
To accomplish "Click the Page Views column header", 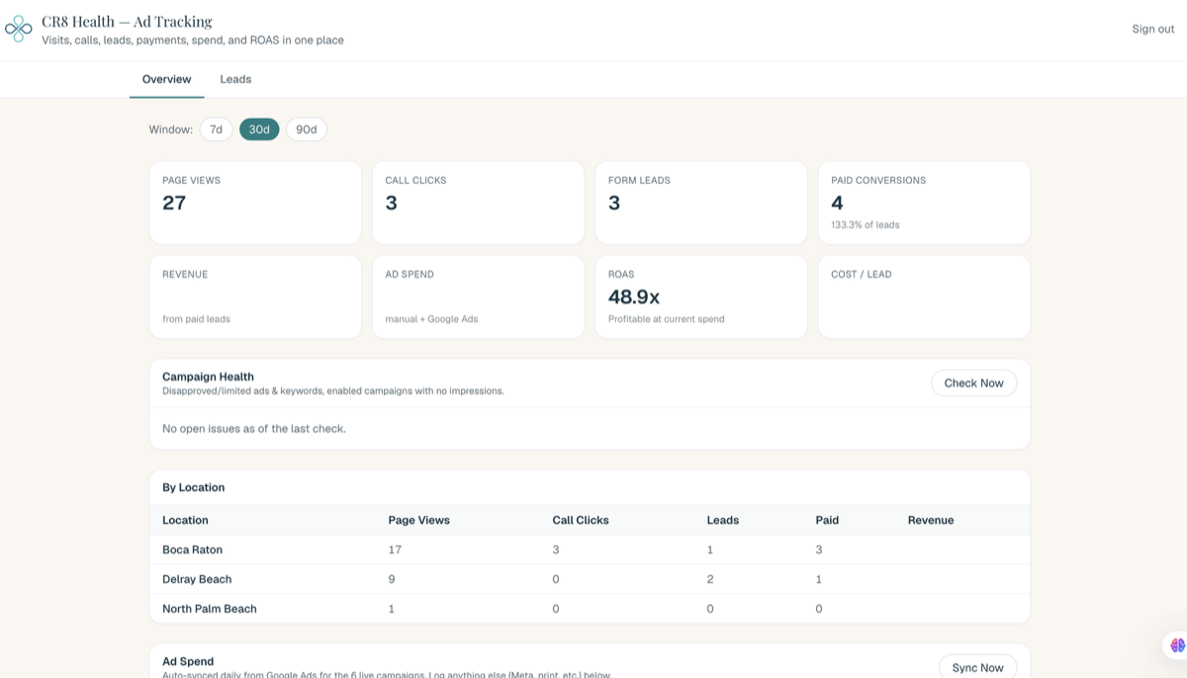I will tap(418, 520).
